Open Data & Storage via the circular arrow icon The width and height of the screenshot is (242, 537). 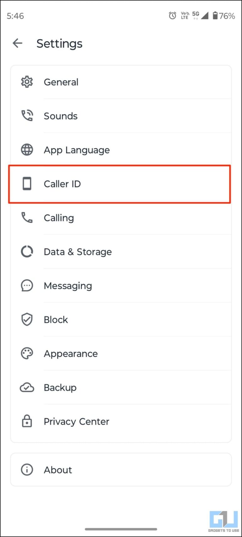(x=27, y=251)
